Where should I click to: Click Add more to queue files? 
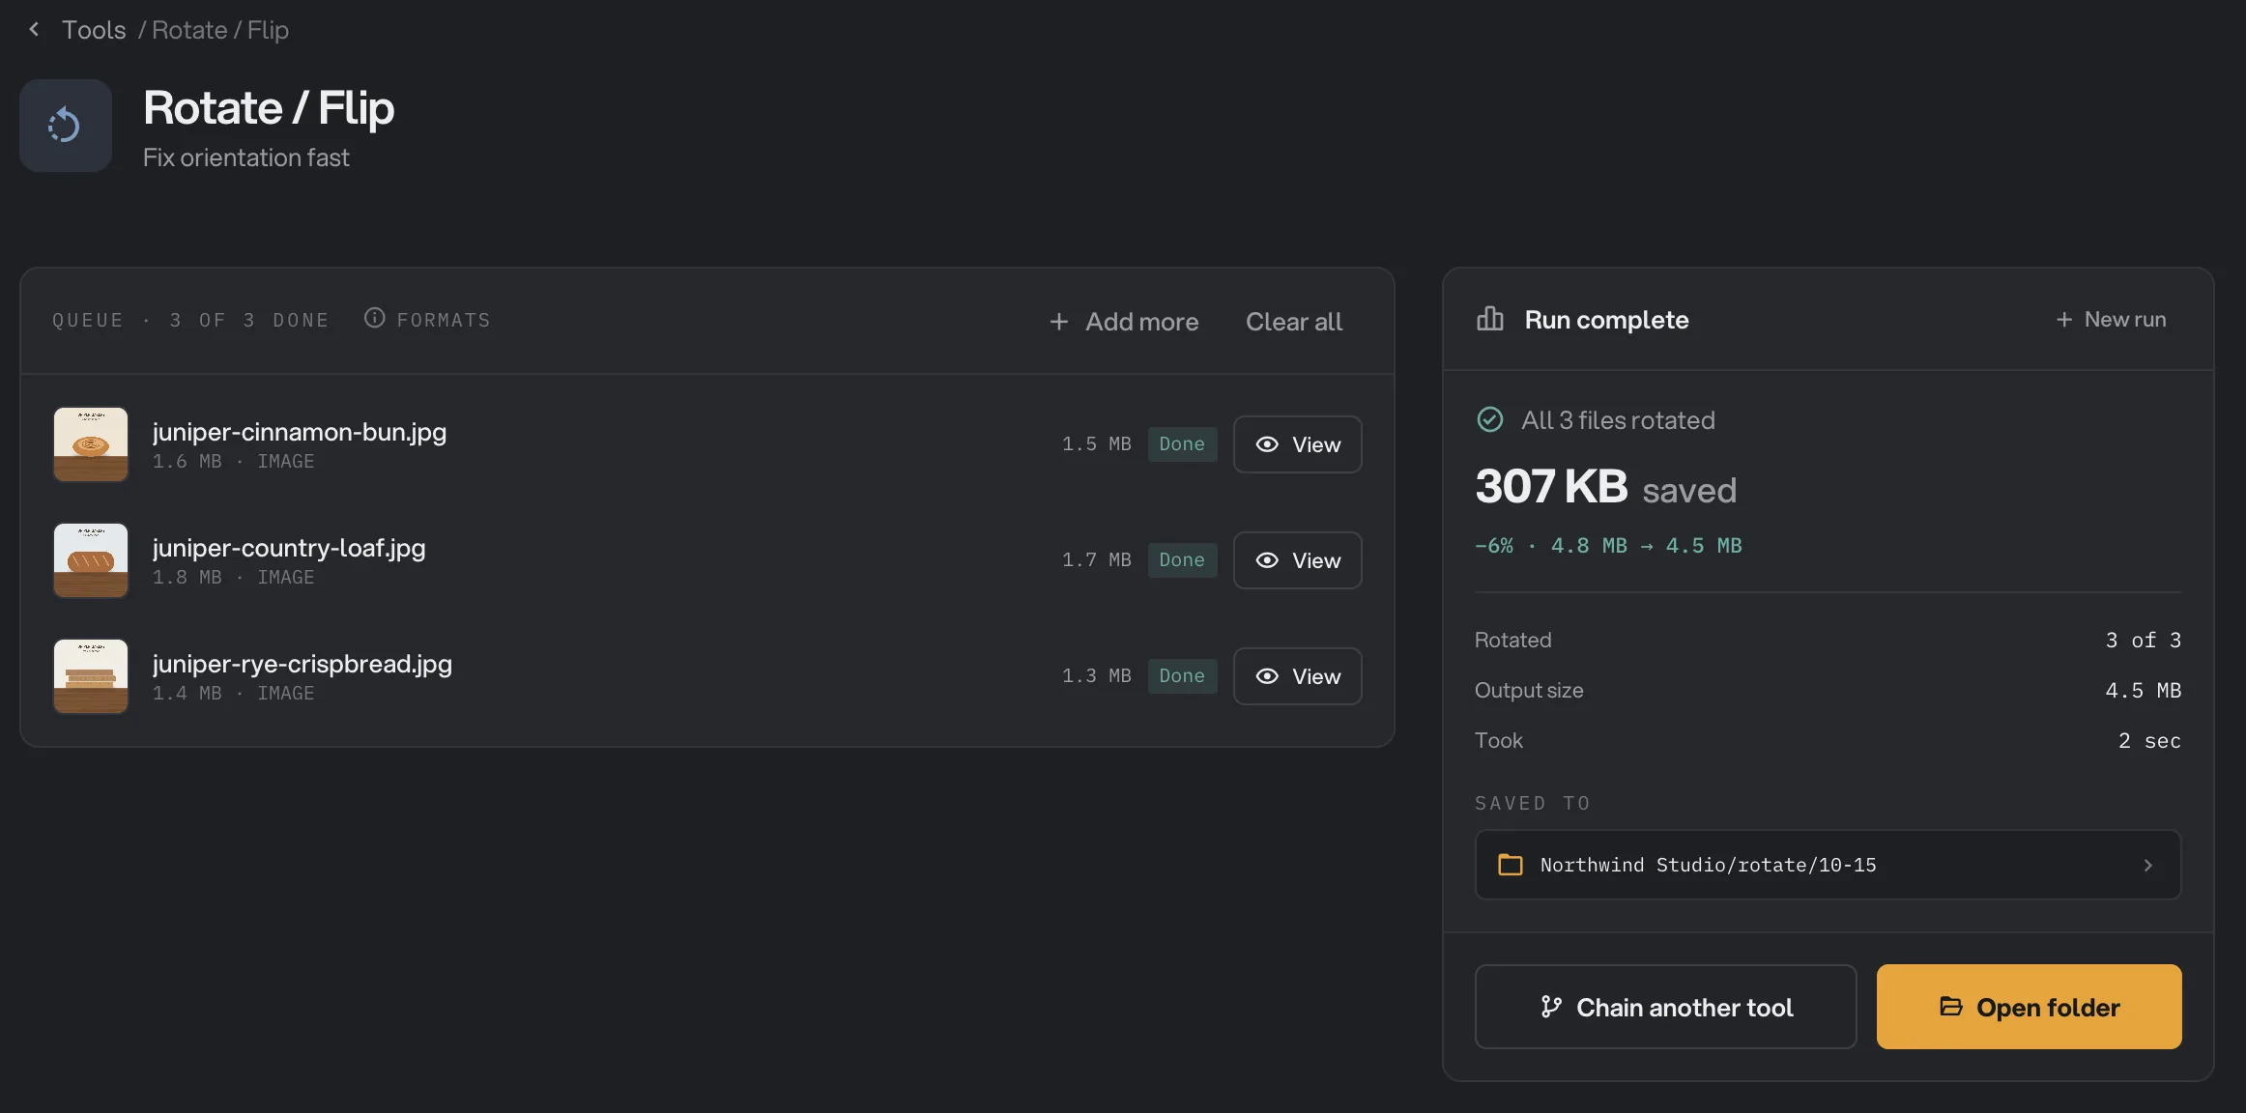pos(1124,322)
